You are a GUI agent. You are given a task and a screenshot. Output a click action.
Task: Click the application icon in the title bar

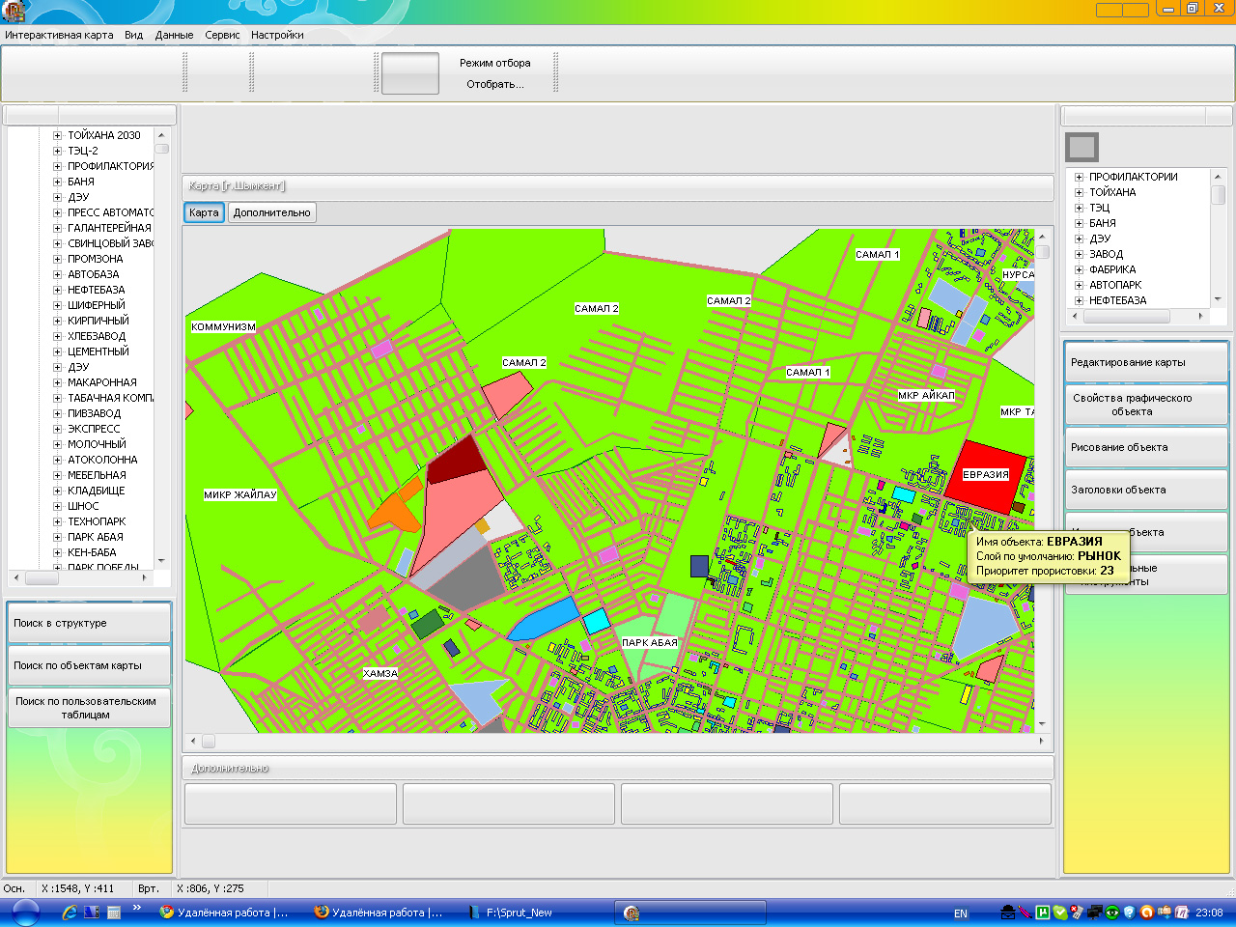click(14, 12)
